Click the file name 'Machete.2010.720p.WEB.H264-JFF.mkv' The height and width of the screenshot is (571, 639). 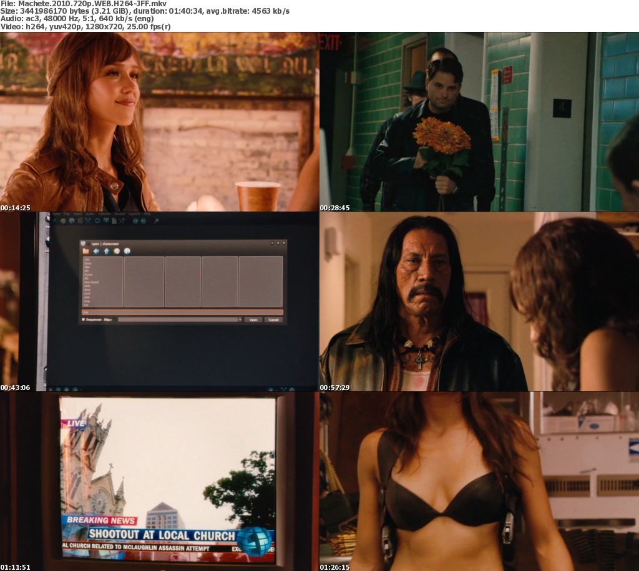(92, 4)
